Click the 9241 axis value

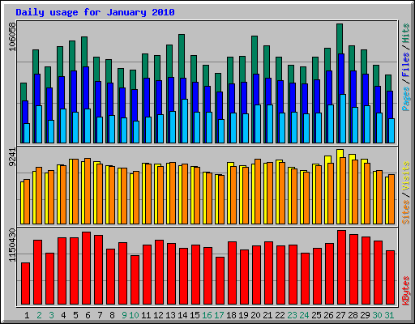(x=12, y=157)
